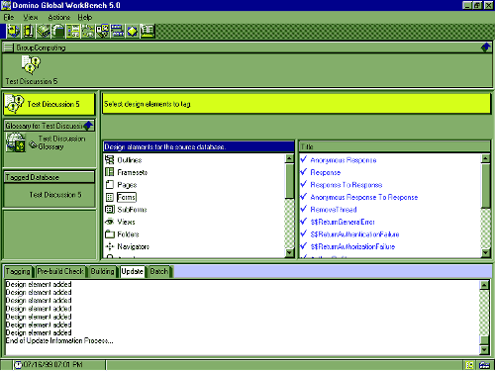Click Test Discussion 5 under Tagged Database
The width and height of the screenshot is (495, 371).
click(55, 195)
